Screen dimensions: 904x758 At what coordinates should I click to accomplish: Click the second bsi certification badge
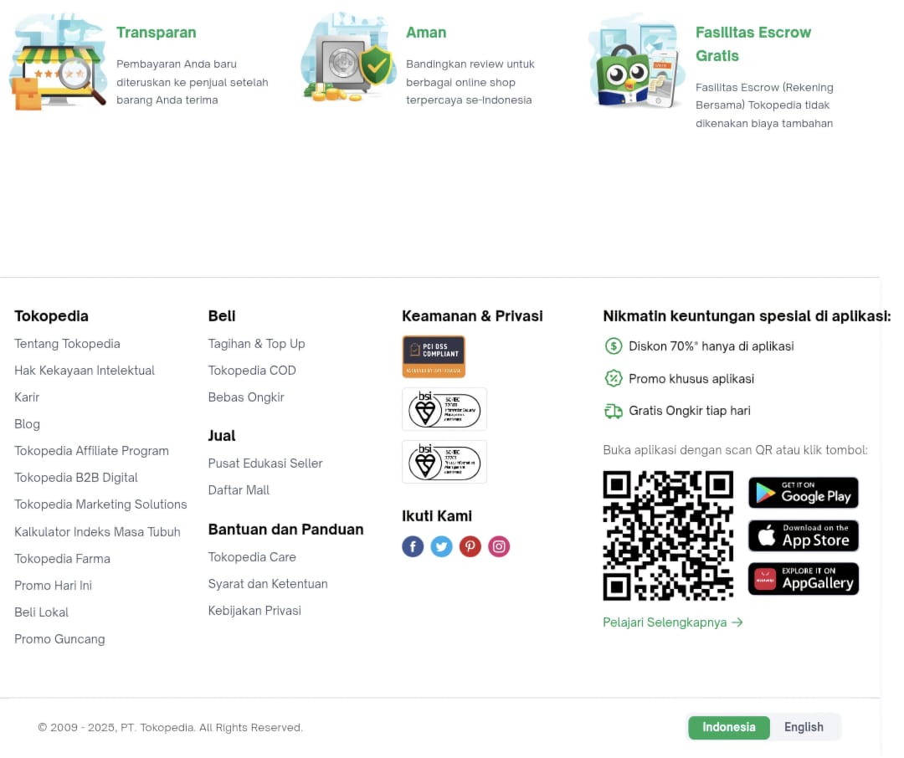[444, 462]
